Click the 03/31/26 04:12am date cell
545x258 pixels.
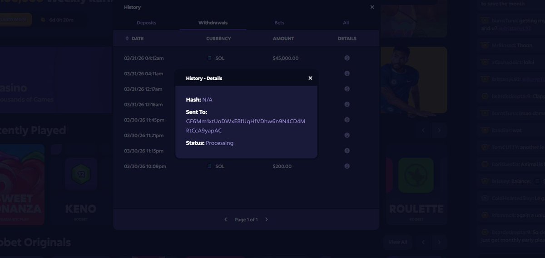(144, 58)
